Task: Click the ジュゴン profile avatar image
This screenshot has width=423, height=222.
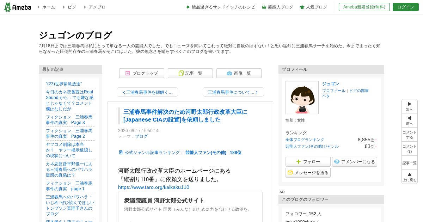Action: [x=302, y=98]
